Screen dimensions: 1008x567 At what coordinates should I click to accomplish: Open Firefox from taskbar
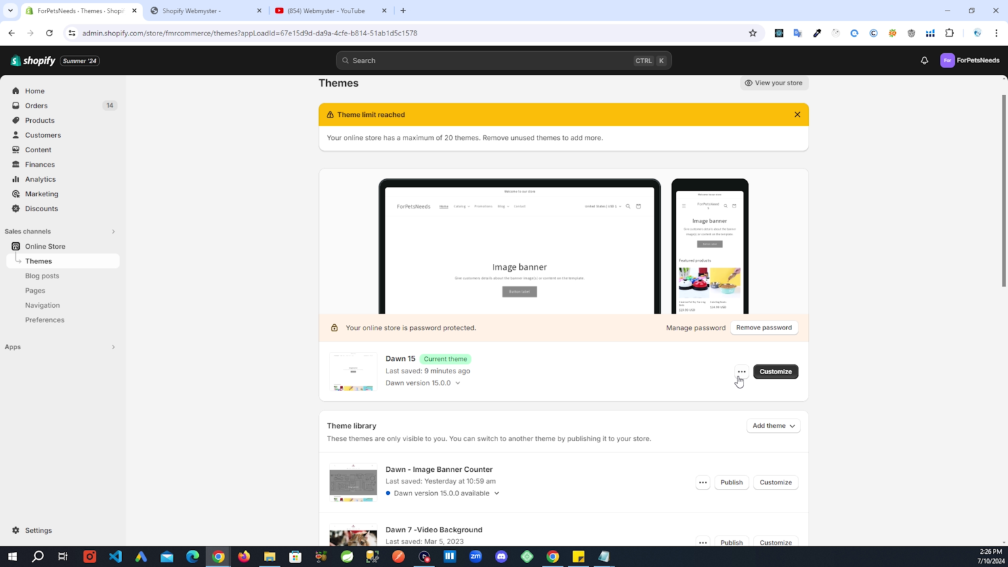pyautogui.click(x=244, y=556)
